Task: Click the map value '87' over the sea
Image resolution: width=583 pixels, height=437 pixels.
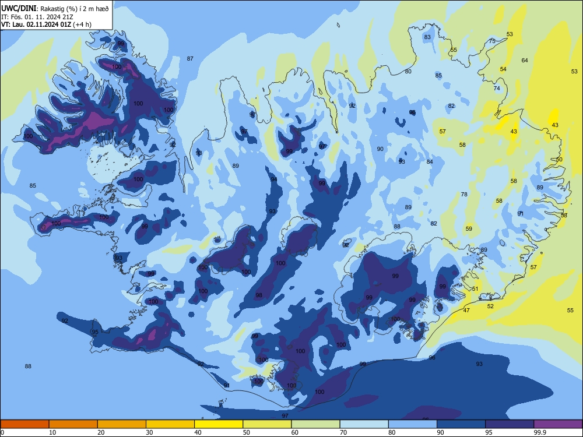Action: tap(190, 58)
